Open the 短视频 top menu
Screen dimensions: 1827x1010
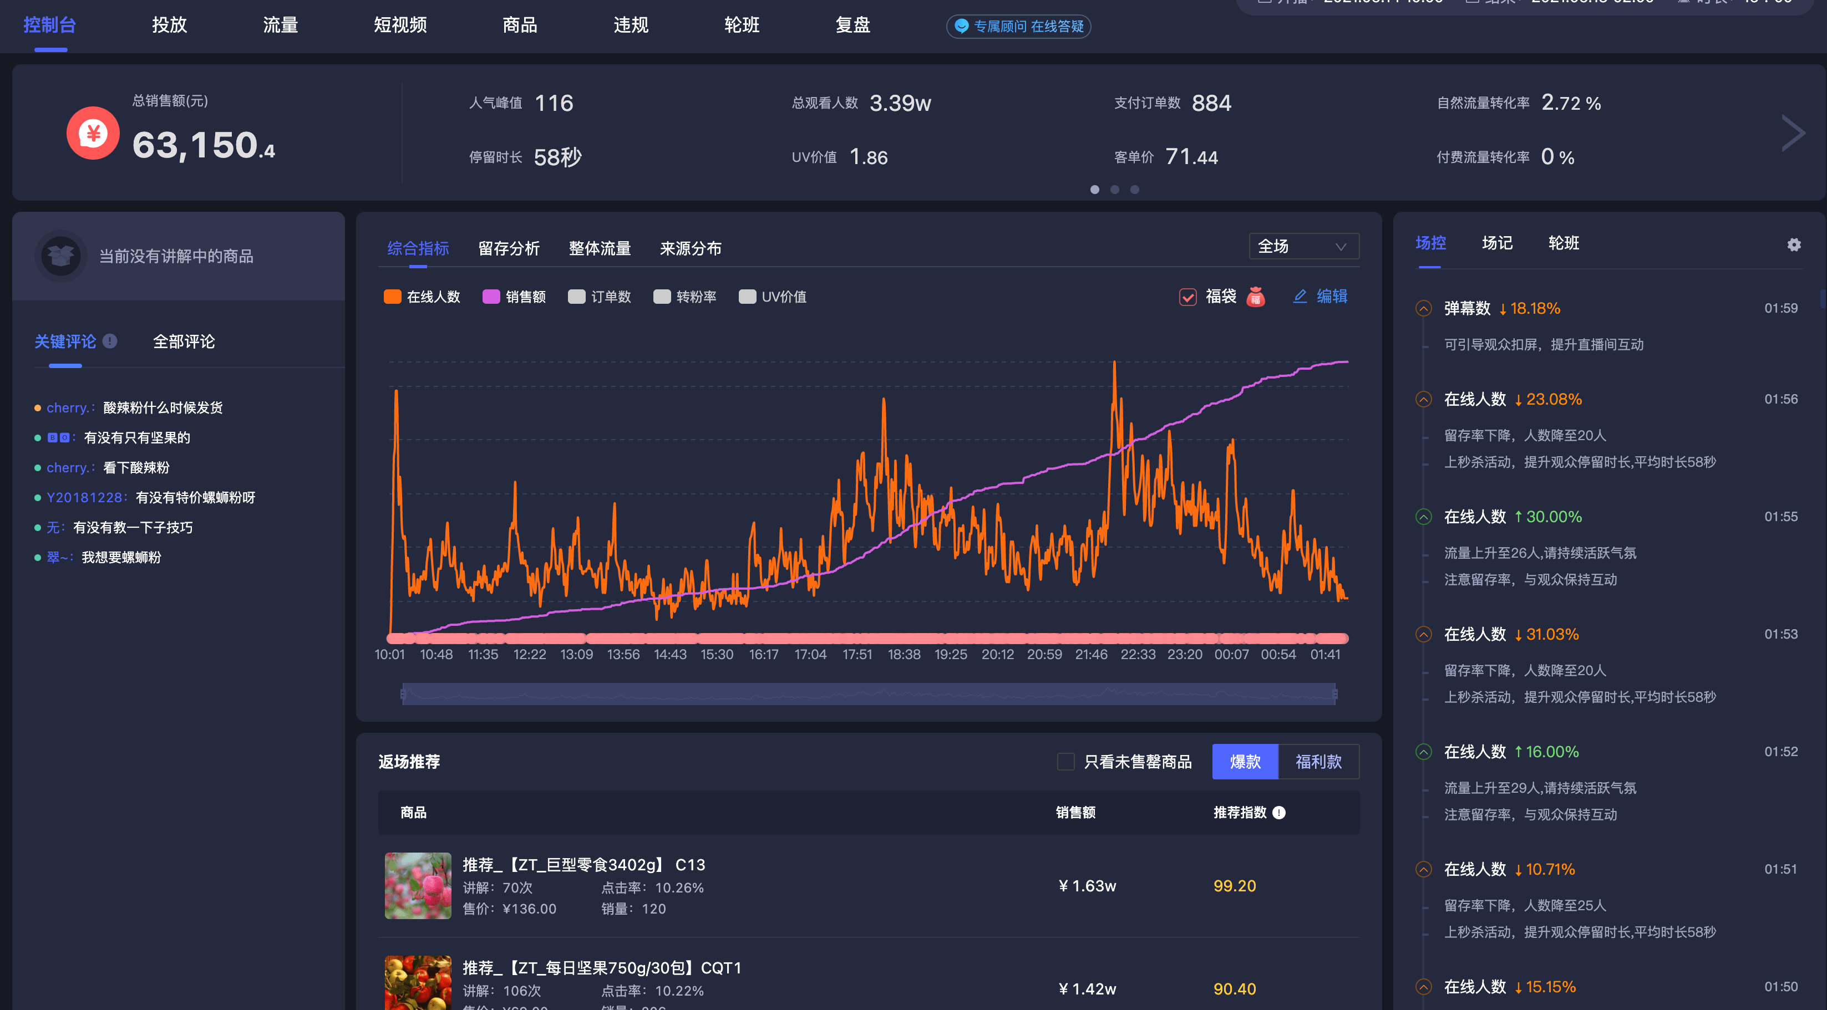point(400,25)
